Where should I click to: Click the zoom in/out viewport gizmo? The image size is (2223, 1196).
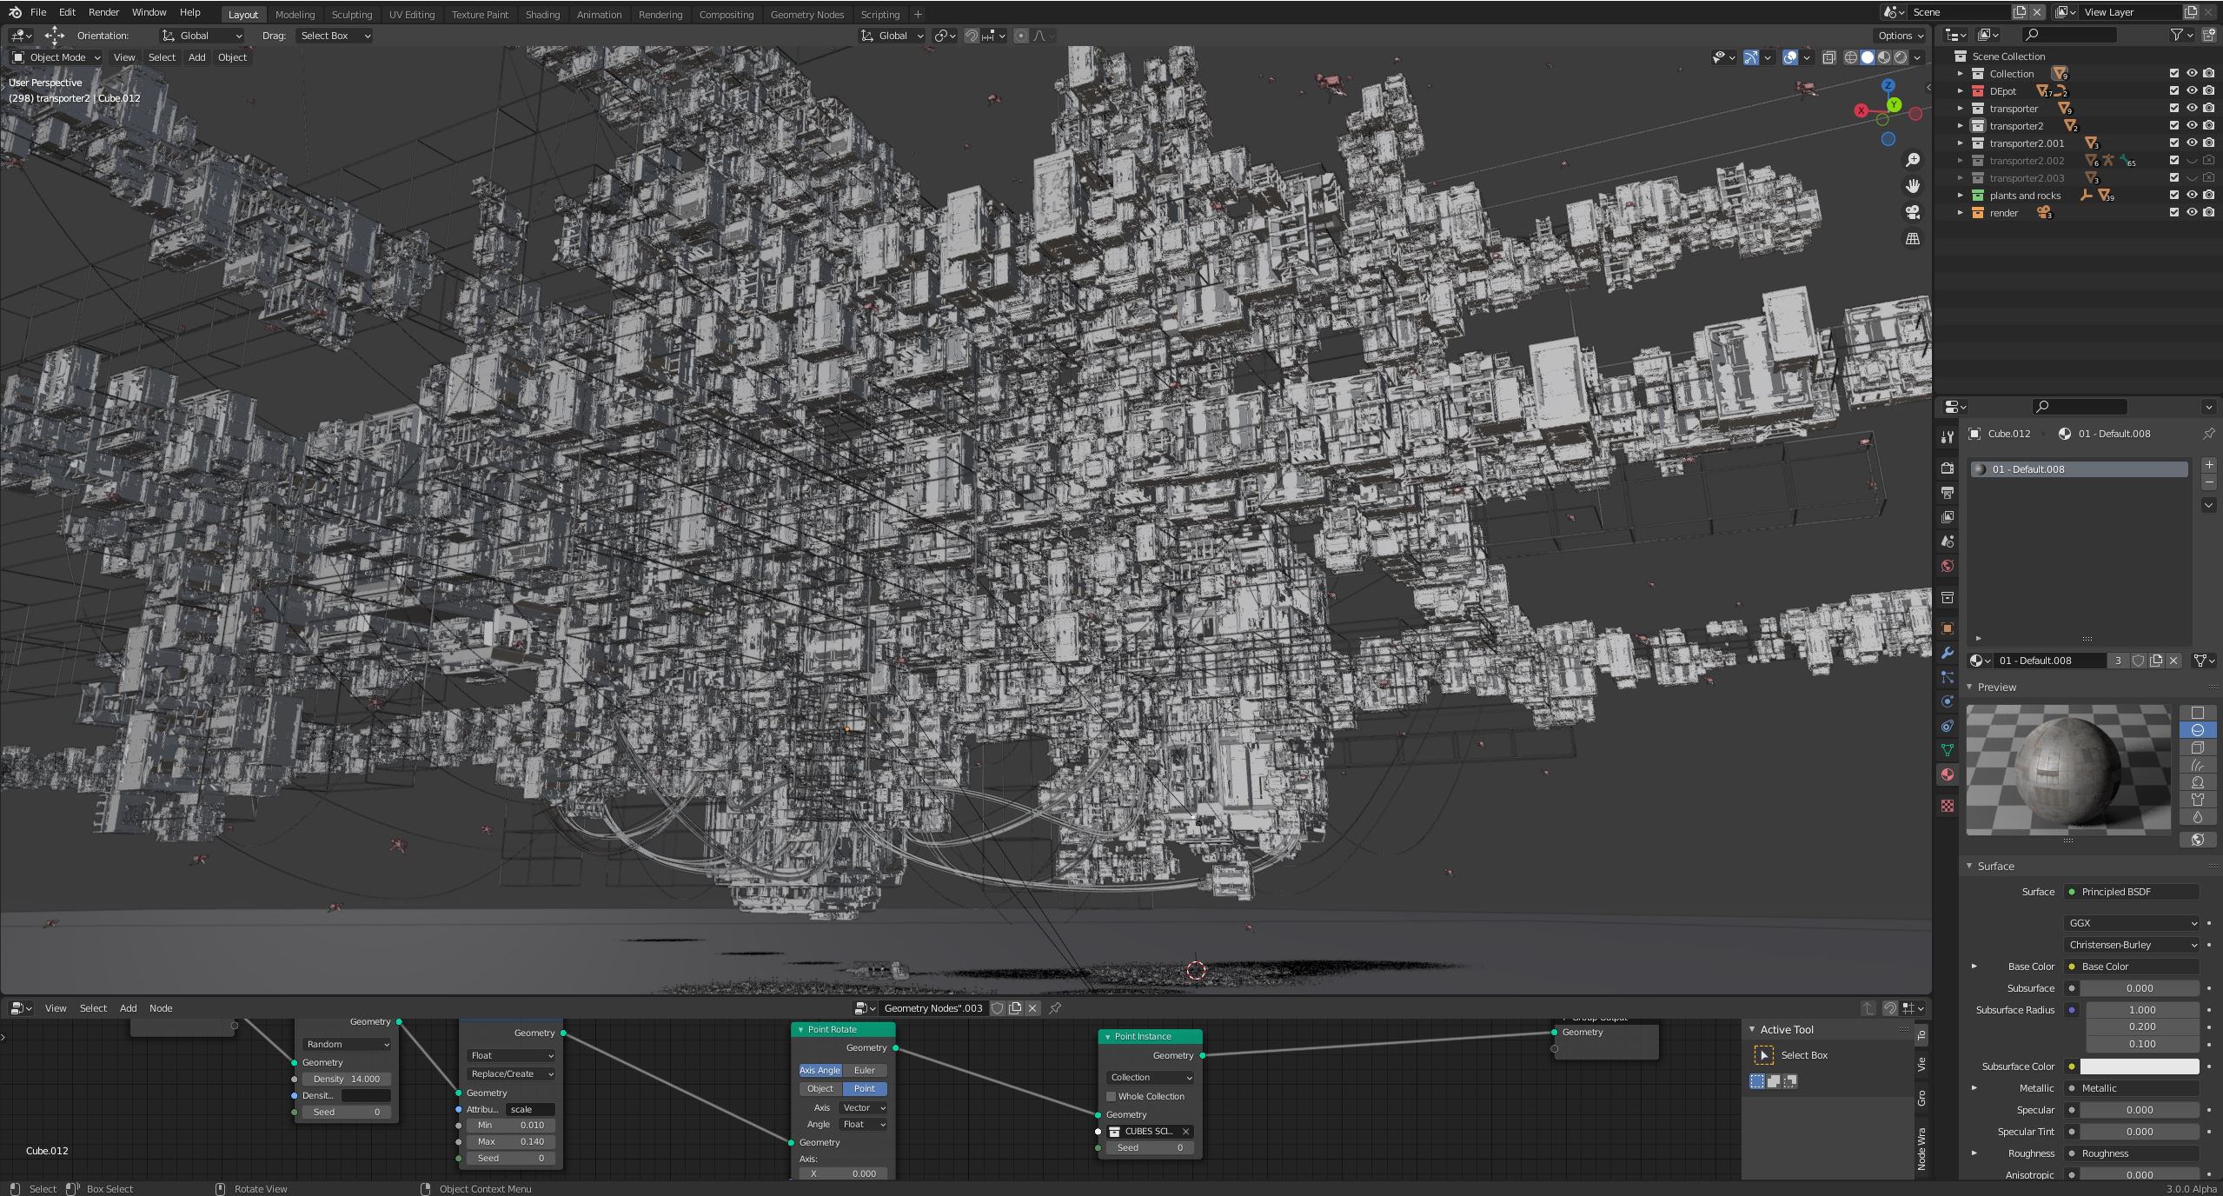(1912, 160)
